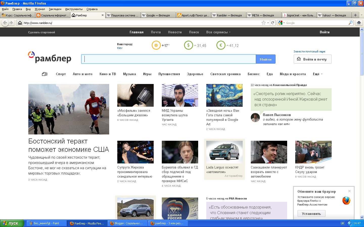Click the Firefox scroll down arrow

click(362, 217)
